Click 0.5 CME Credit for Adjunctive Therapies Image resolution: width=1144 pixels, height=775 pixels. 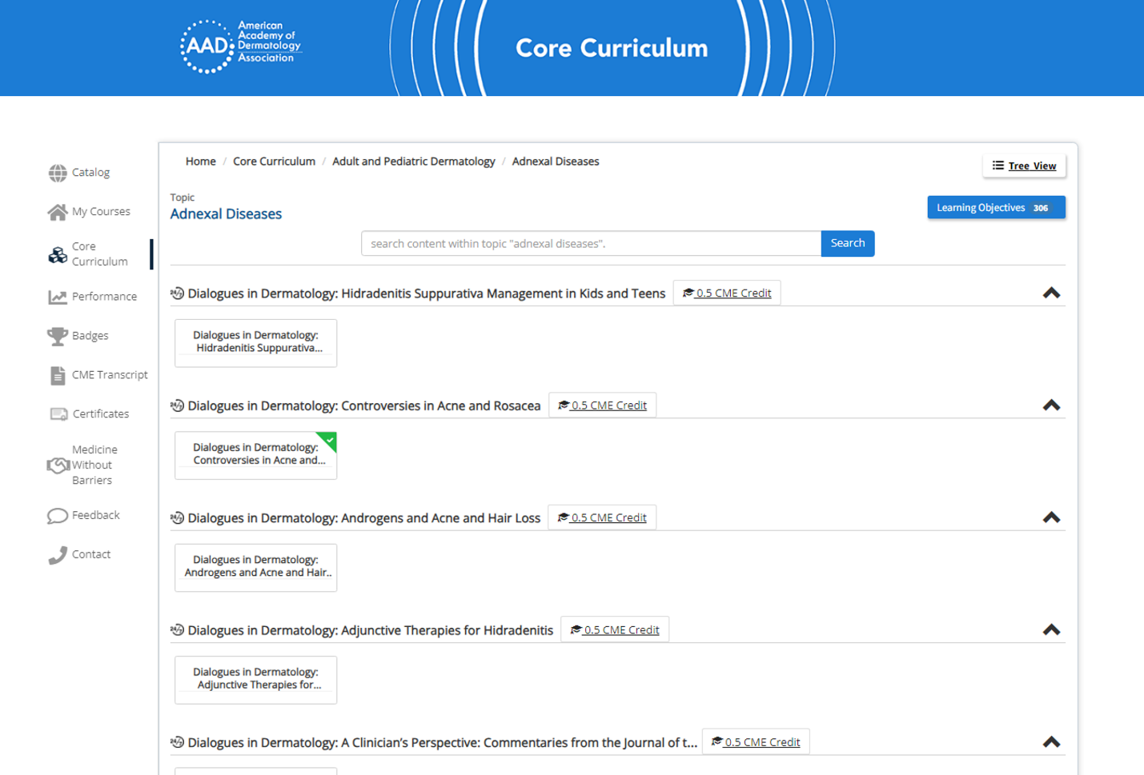[x=615, y=630]
